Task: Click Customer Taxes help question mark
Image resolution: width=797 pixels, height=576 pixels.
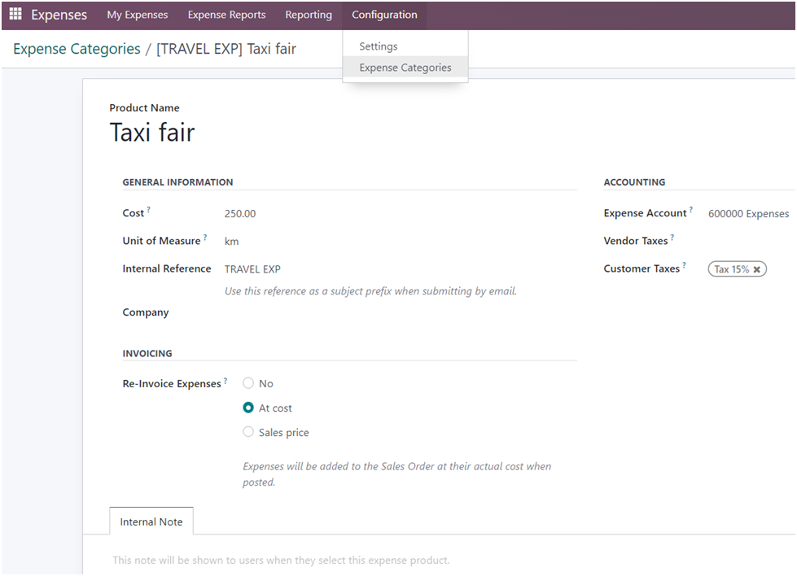Action: point(684,265)
